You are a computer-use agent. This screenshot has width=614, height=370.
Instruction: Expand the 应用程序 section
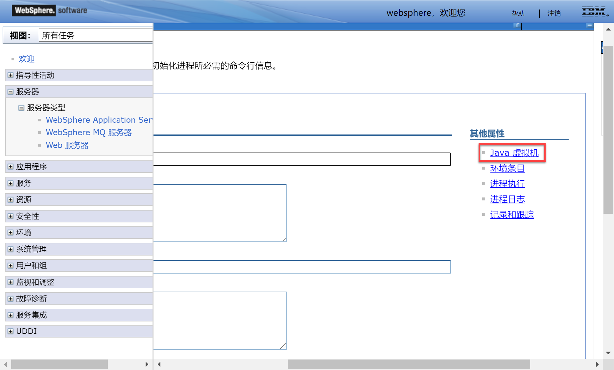tap(11, 167)
